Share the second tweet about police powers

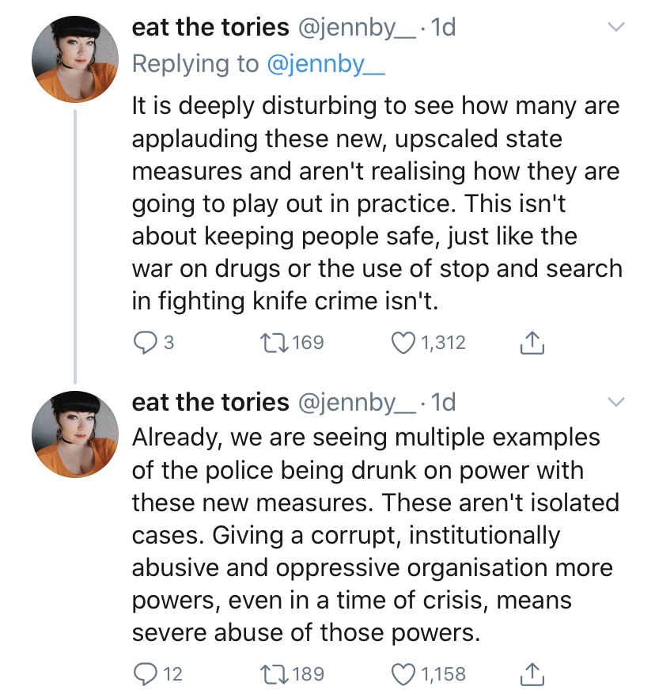532,674
